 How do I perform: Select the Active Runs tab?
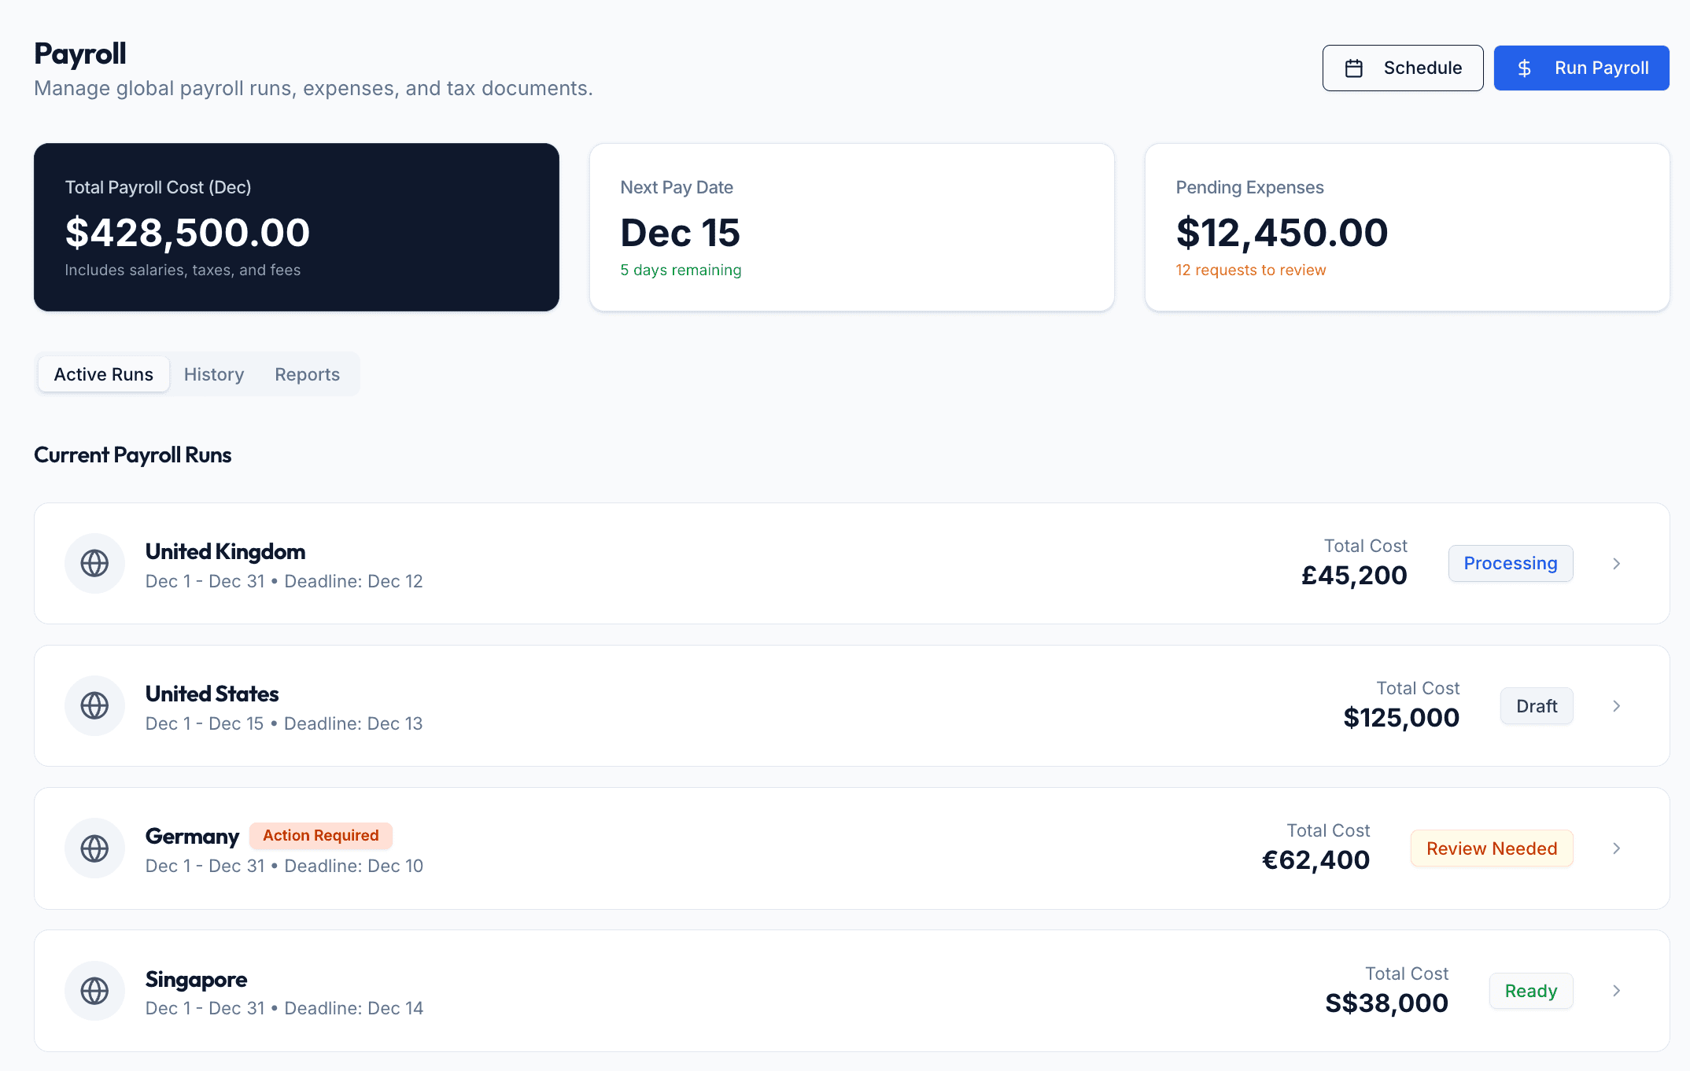(103, 374)
